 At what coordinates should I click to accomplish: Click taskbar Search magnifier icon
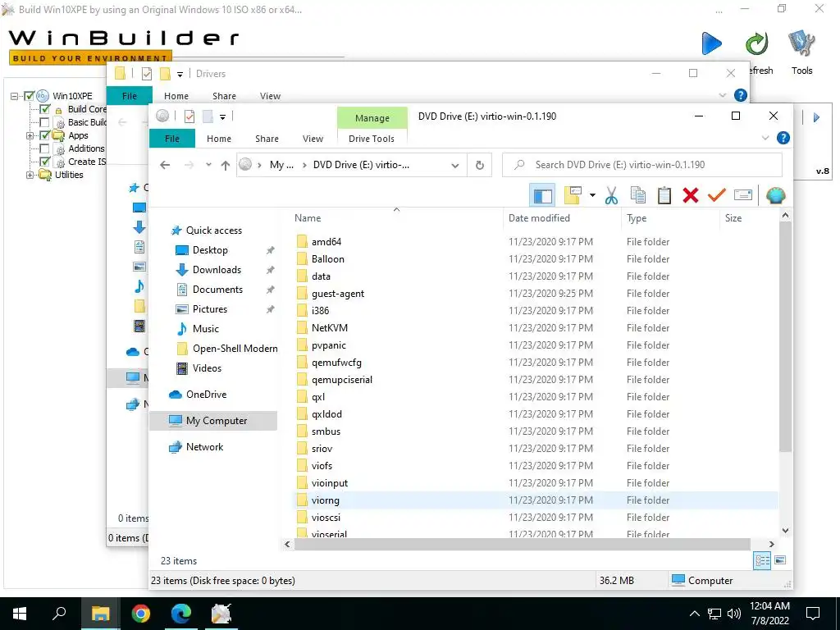(59, 614)
